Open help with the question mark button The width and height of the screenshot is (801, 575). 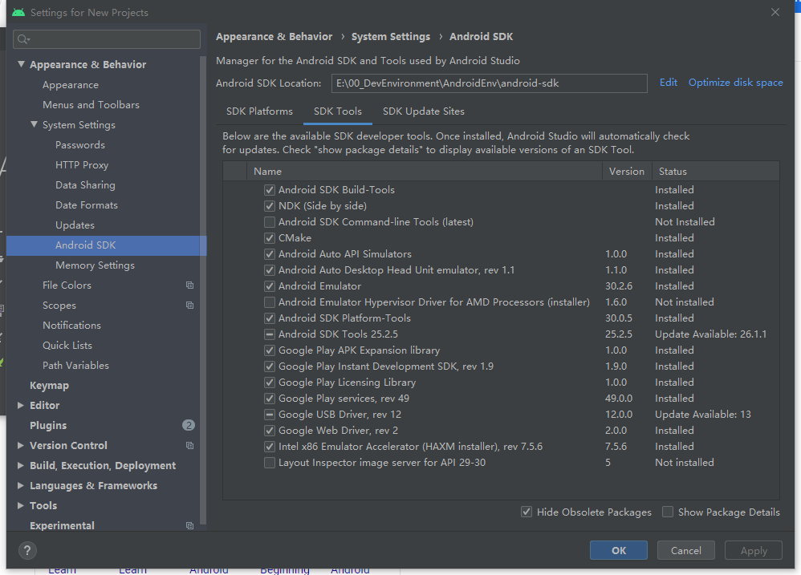[27, 550]
